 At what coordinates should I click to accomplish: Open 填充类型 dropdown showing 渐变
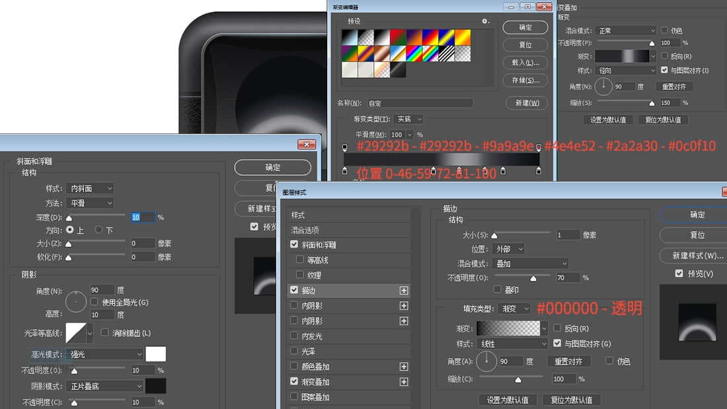tap(514, 309)
